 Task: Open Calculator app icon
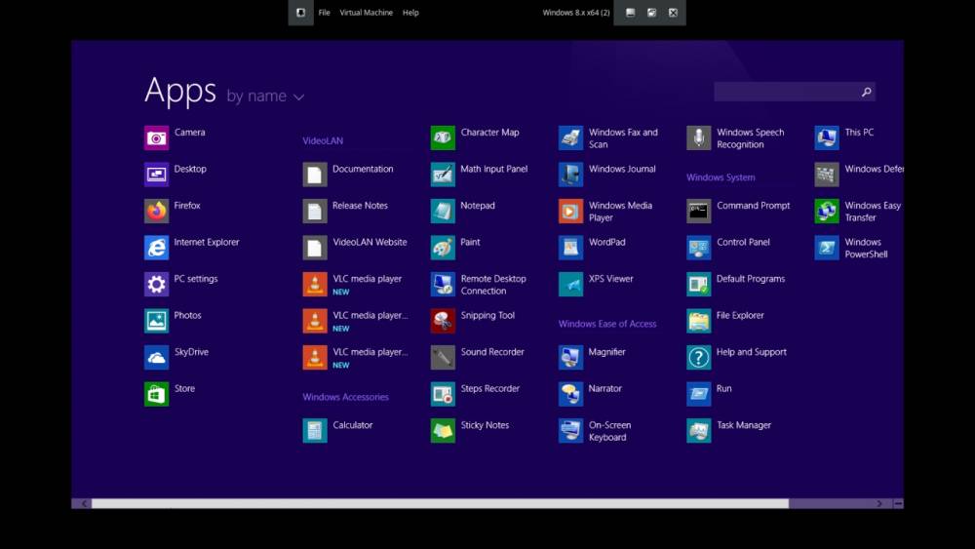315,431
